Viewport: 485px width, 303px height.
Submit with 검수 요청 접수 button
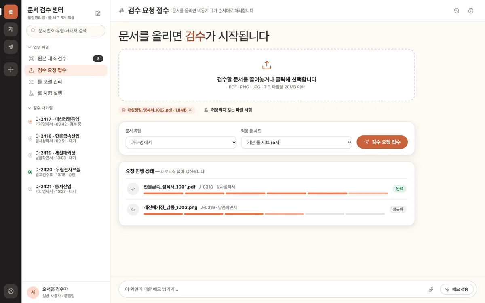tap(382, 142)
